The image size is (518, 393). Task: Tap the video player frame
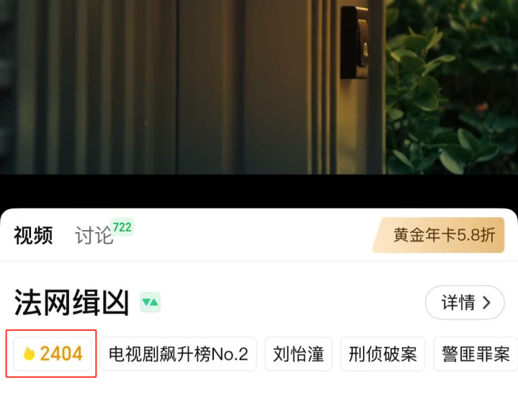(x=259, y=87)
